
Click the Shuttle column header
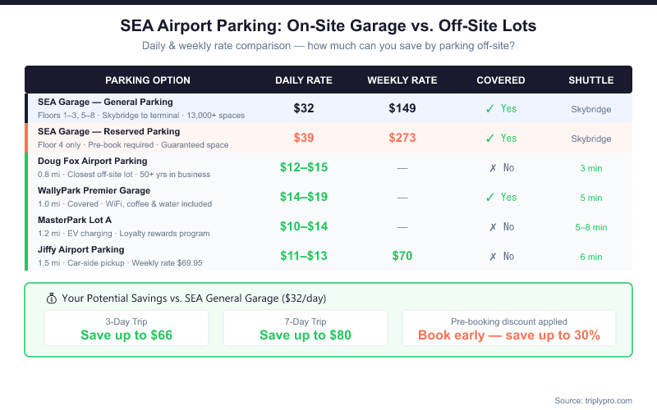pos(591,80)
